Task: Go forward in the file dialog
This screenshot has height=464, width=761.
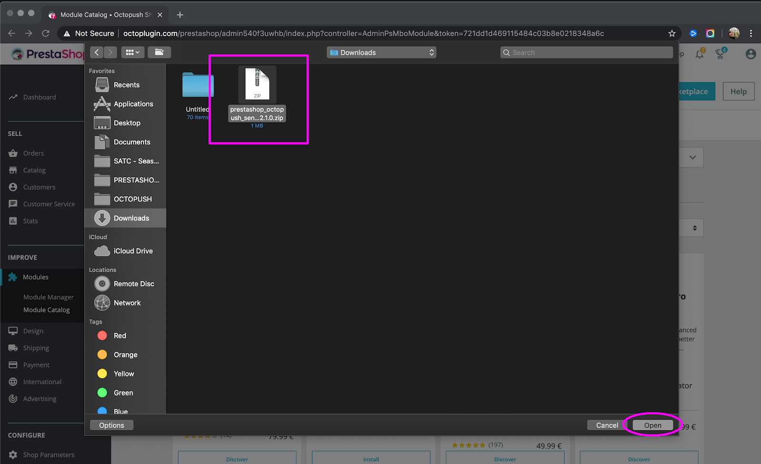Action: coord(110,52)
